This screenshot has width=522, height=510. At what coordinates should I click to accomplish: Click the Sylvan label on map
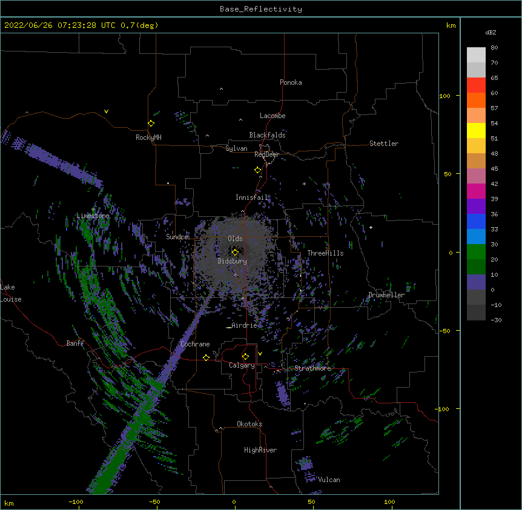coord(236,148)
